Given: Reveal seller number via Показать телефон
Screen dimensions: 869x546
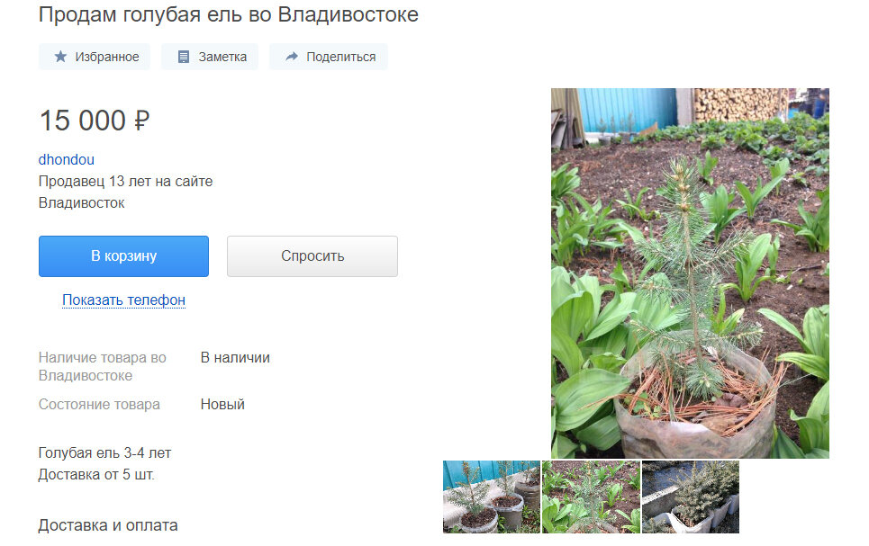Looking at the screenshot, I should tap(123, 300).
